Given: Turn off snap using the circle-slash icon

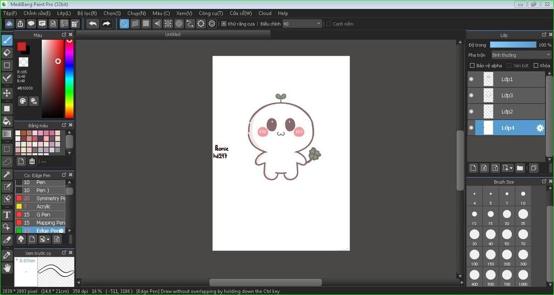Looking at the screenshot, I should tap(124, 24).
